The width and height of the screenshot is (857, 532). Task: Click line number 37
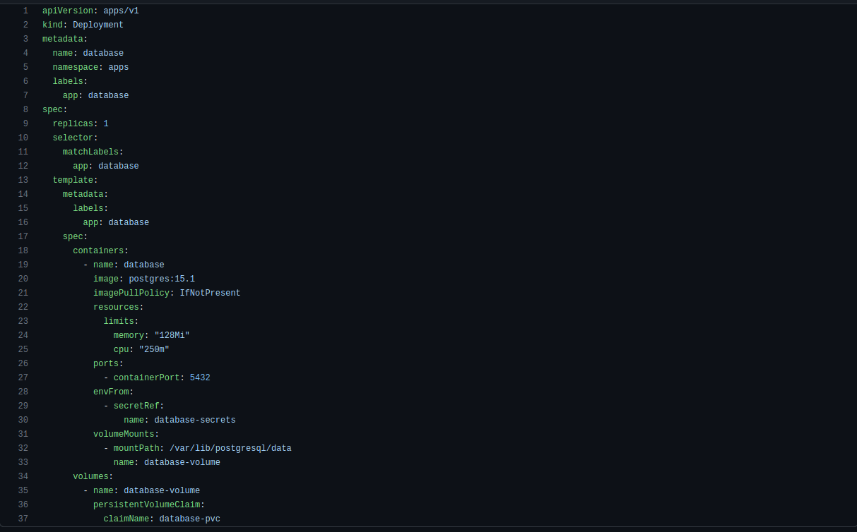[23, 519]
